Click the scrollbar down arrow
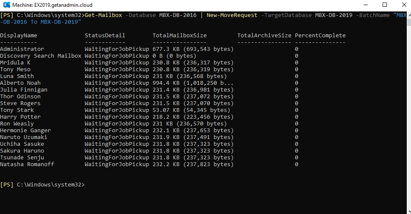Image resolution: width=411 pixels, height=214 pixels. [x=409, y=211]
